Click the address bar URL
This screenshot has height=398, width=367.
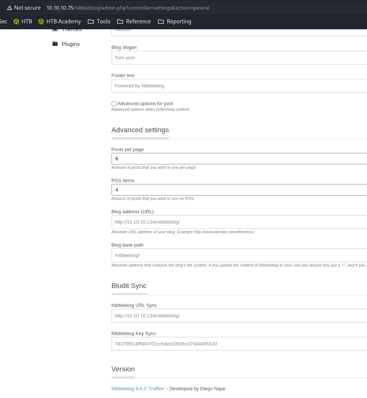pyautogui.click(x=128, y=8)
